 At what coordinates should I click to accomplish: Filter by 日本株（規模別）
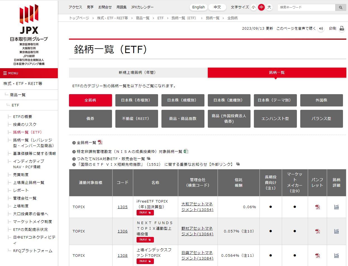pos(183,100)
